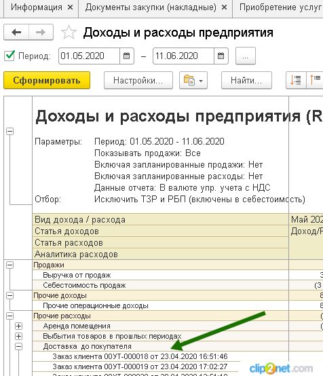Select the Прочие расходы group cell
The width and height of the screenshot is (323, 376).
click(x=160, y=316)
